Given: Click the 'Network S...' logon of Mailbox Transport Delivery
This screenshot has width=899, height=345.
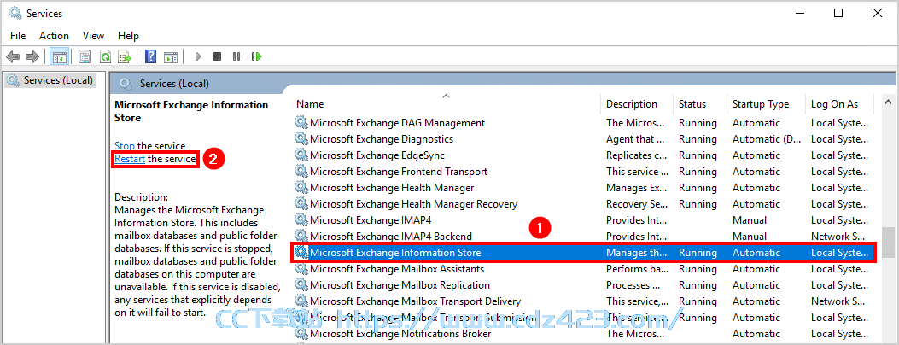Looking at the screenshot, I should [838, 301].
